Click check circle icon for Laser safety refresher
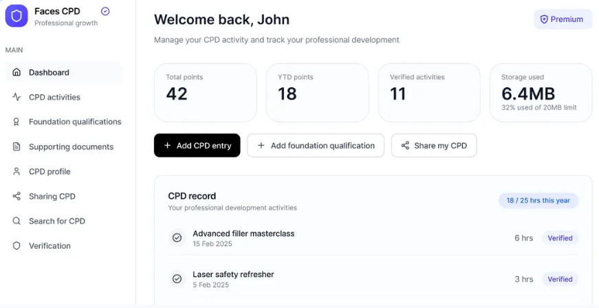 (x=177, y=279)
